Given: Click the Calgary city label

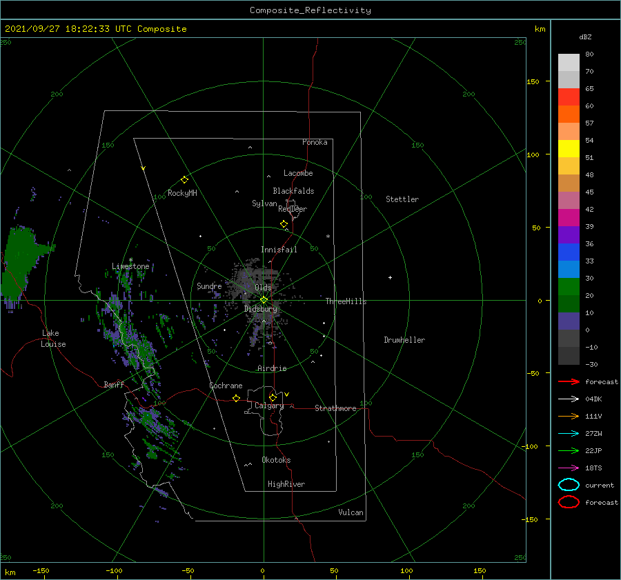Looking at the screenshot, I should (269, 406).
